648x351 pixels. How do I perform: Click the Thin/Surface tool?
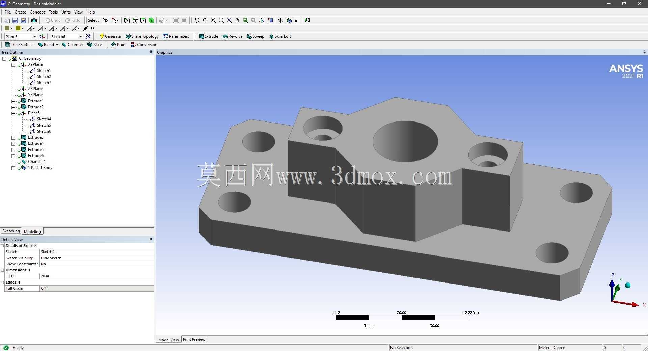click(19, 45)
